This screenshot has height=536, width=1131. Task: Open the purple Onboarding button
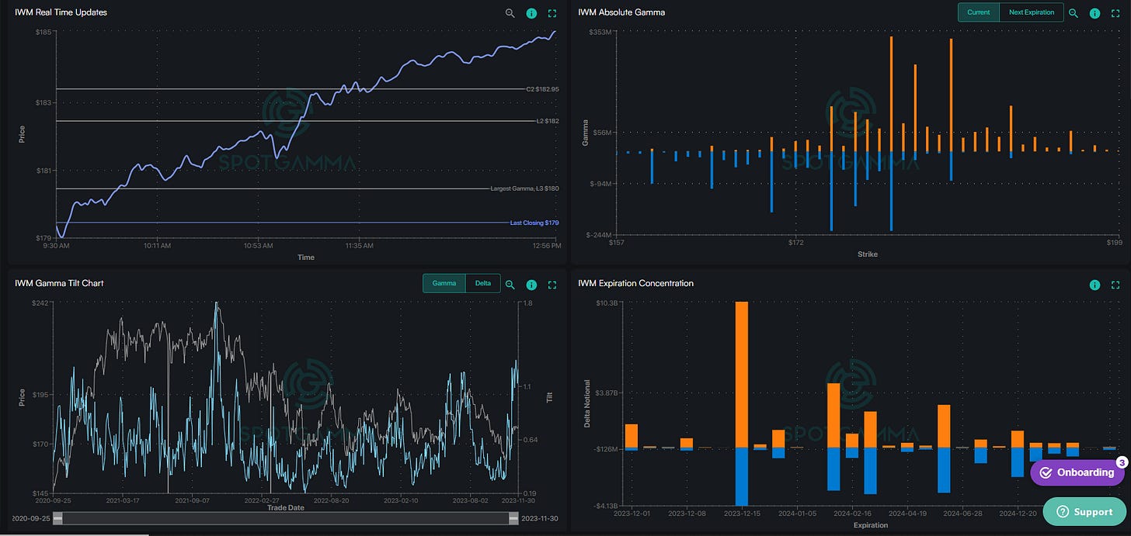point(1077,472)
